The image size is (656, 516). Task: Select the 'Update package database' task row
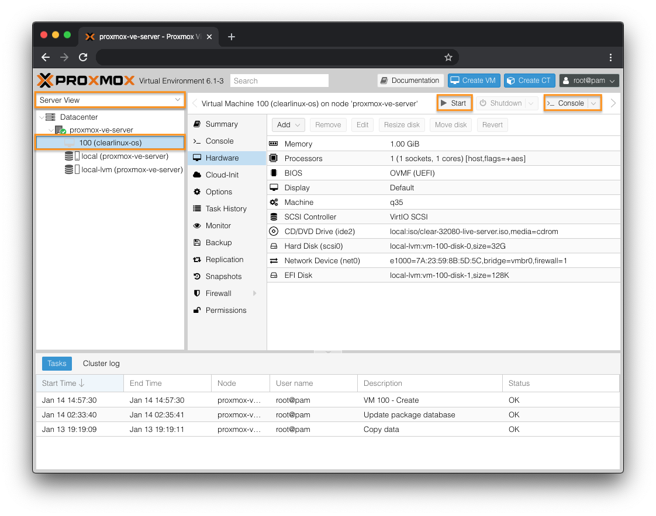point(327,415)
